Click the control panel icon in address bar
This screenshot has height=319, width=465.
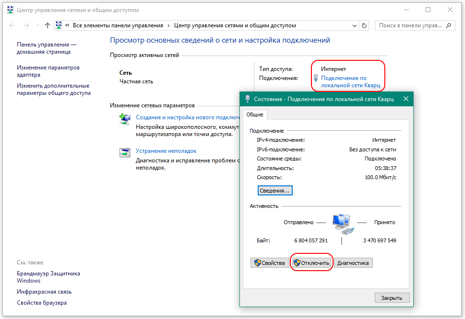[59, 25]
